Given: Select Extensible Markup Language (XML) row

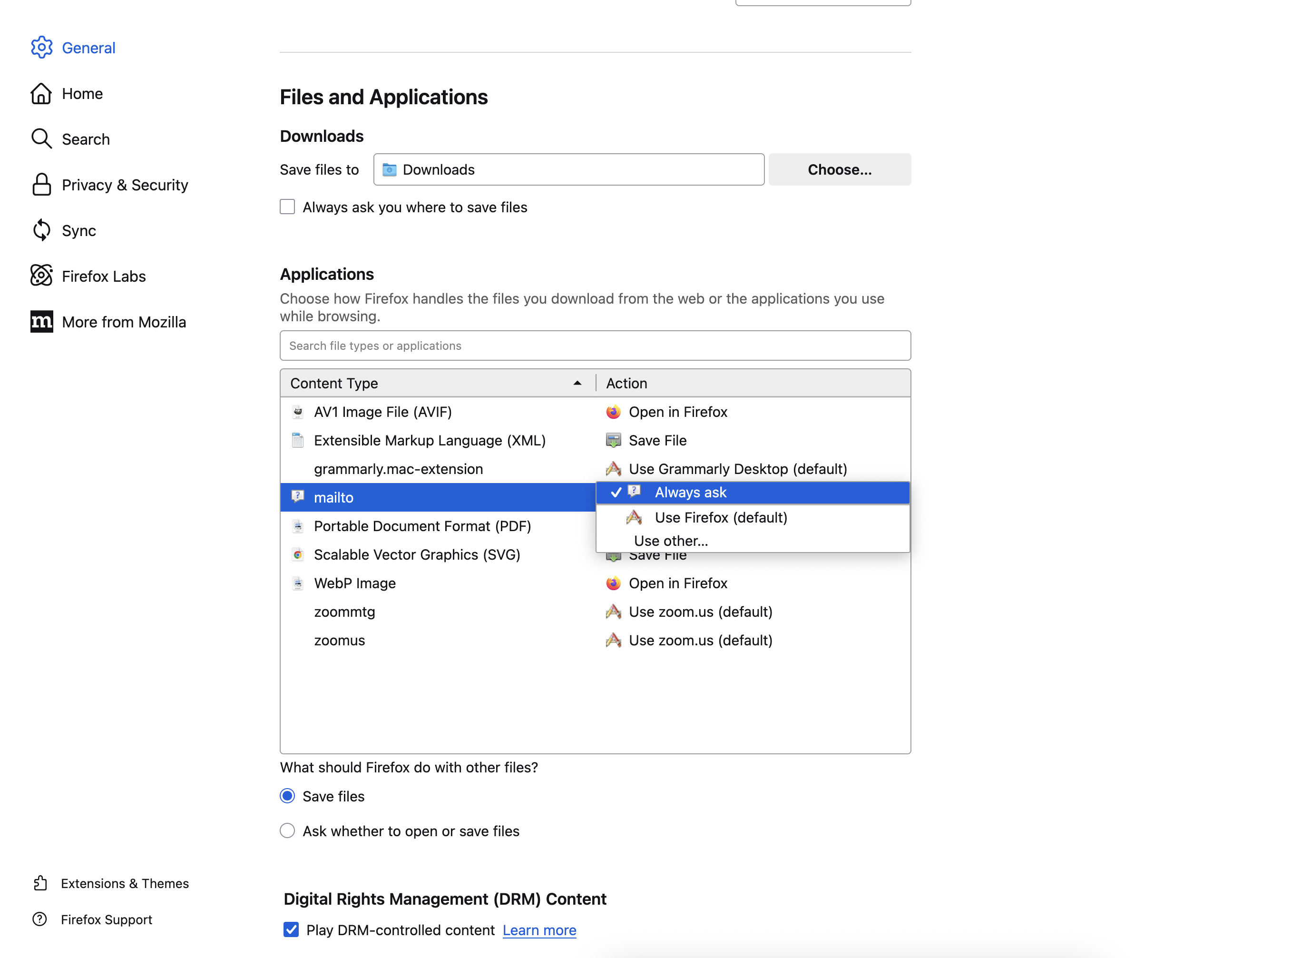Looking at the screenshot, I should click(438, 440).
